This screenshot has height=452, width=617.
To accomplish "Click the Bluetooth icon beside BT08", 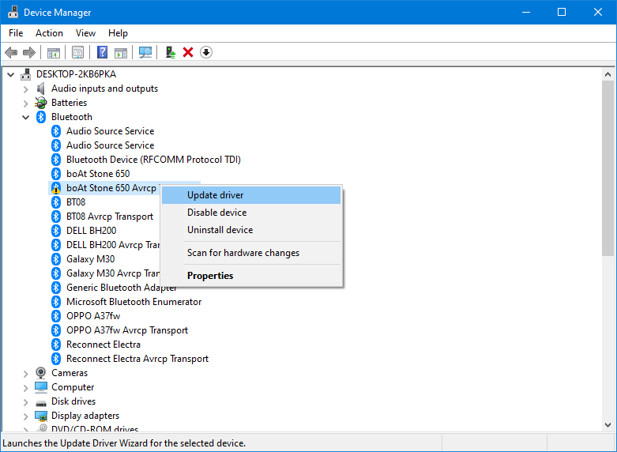I will point(56,202).
